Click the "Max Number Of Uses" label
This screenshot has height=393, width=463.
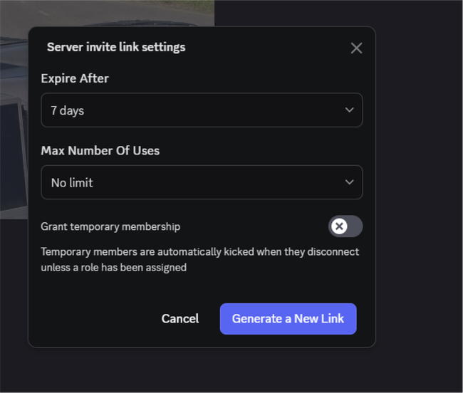pos(100,150)
